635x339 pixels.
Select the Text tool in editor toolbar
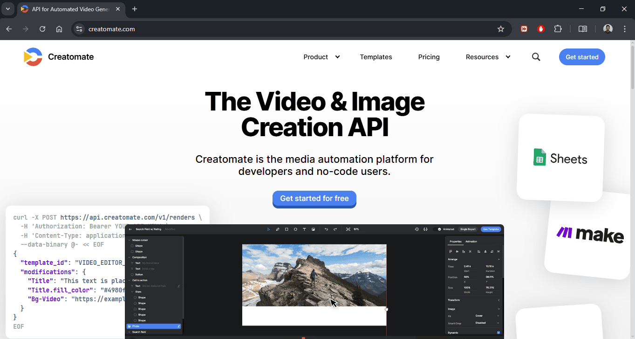pyautogui.click(x=304, y=229)
